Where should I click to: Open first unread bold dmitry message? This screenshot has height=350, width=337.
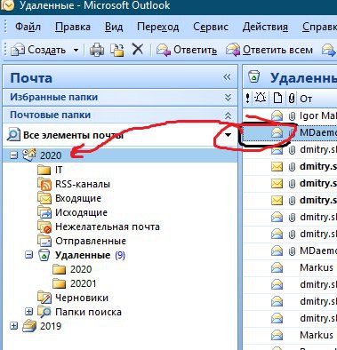(x=290, y=167)
